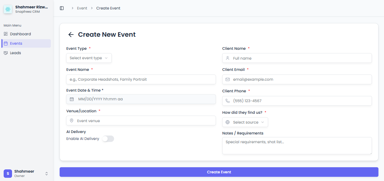Click the Dashboard grid icon
Screen dimensions: 384x181
pos(6,34)
